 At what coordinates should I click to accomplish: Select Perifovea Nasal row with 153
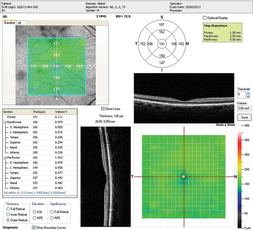[x=40, y=183]
